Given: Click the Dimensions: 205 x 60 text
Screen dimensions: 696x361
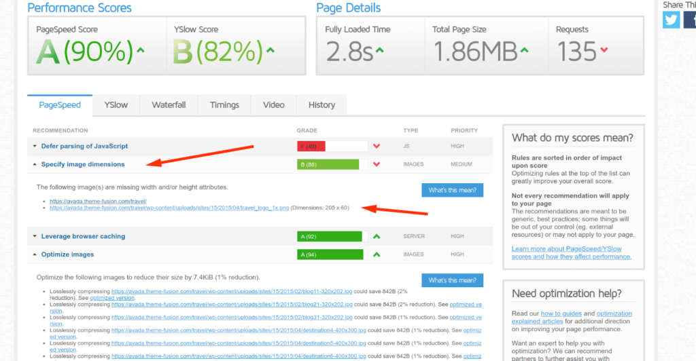Looking at the screenshot, I should tap(320, 208).
